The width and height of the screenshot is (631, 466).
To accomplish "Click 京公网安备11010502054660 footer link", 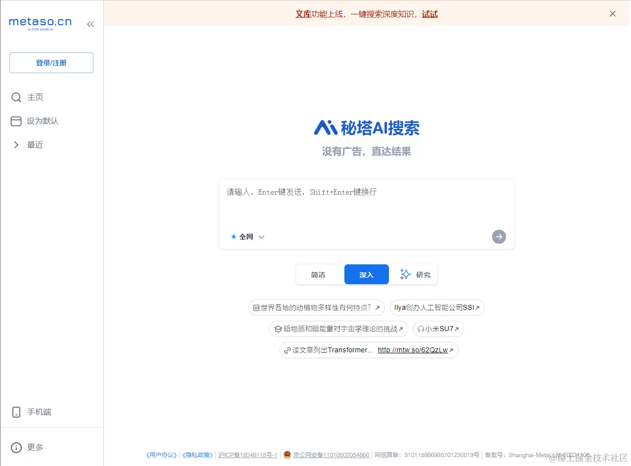I will coord(331,455).
